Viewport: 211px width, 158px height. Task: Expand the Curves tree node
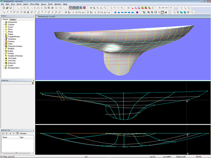[3, 27]
